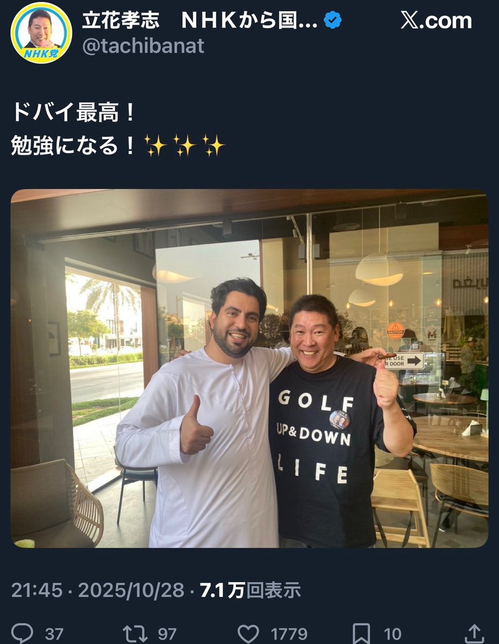This screenshot has width=499, height=644.
Task: Bookmark this post
Action: [362, 633]
